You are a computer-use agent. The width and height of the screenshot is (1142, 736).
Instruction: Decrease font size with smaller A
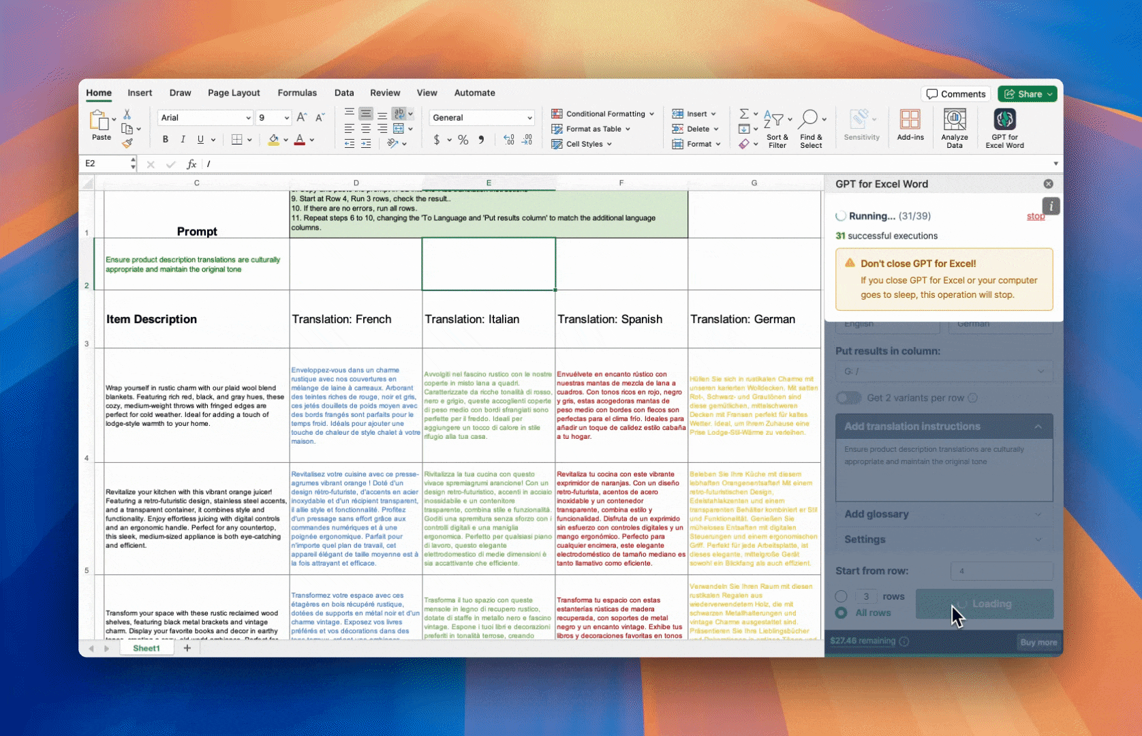(x=320, y=117)
